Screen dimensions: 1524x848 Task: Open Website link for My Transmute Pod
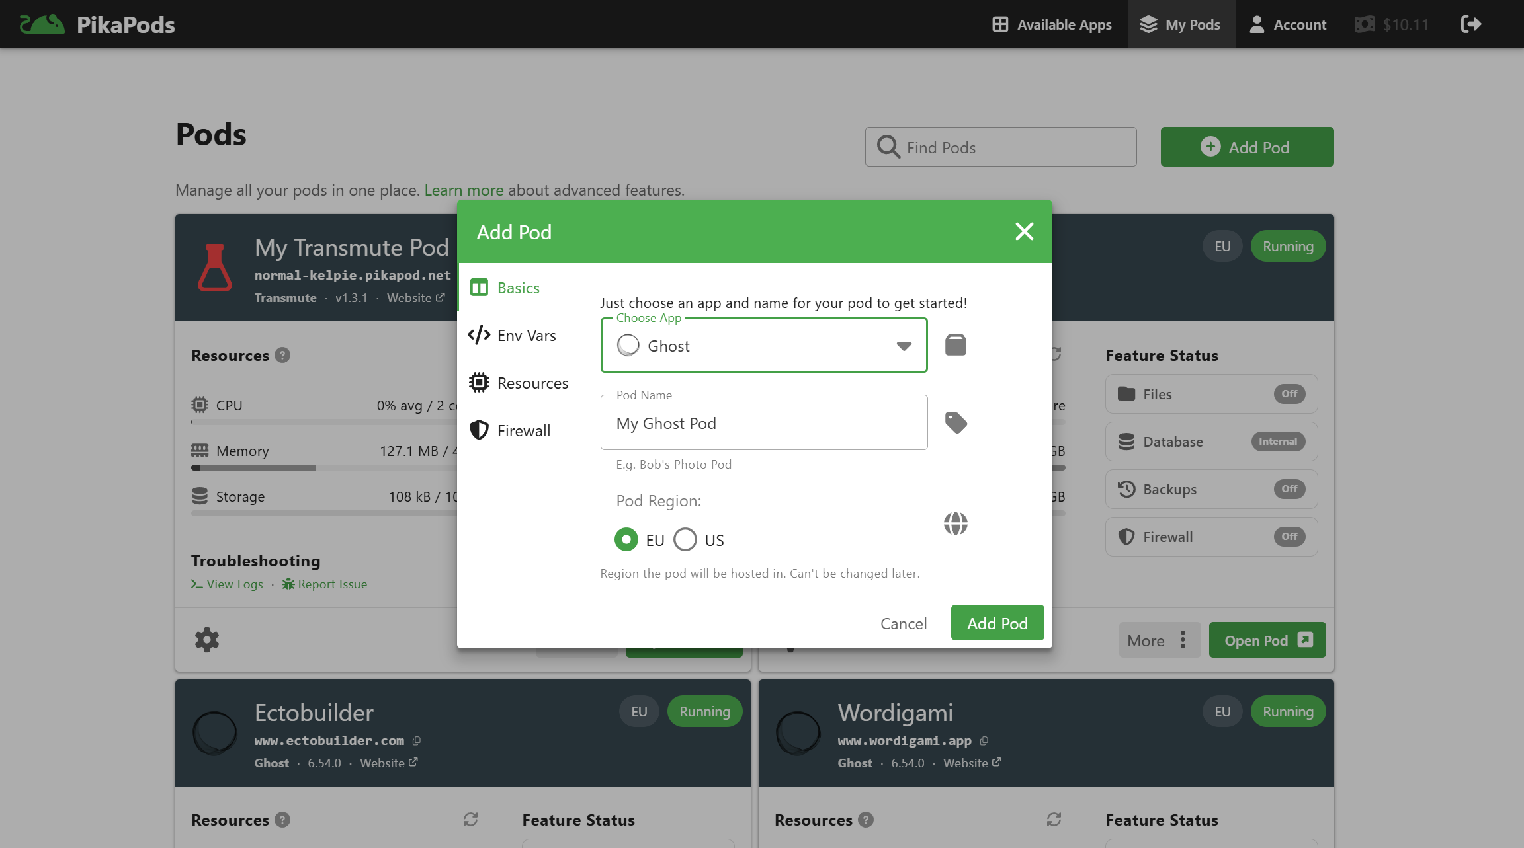pyautogui.click(x=416, y=297)
